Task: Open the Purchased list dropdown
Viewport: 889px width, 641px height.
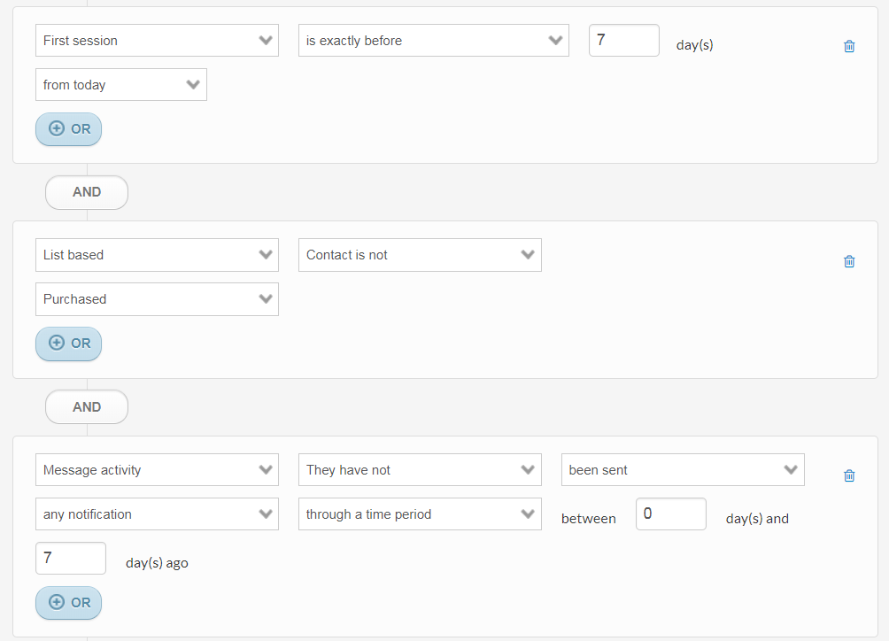Action: [x=157, y=299]
